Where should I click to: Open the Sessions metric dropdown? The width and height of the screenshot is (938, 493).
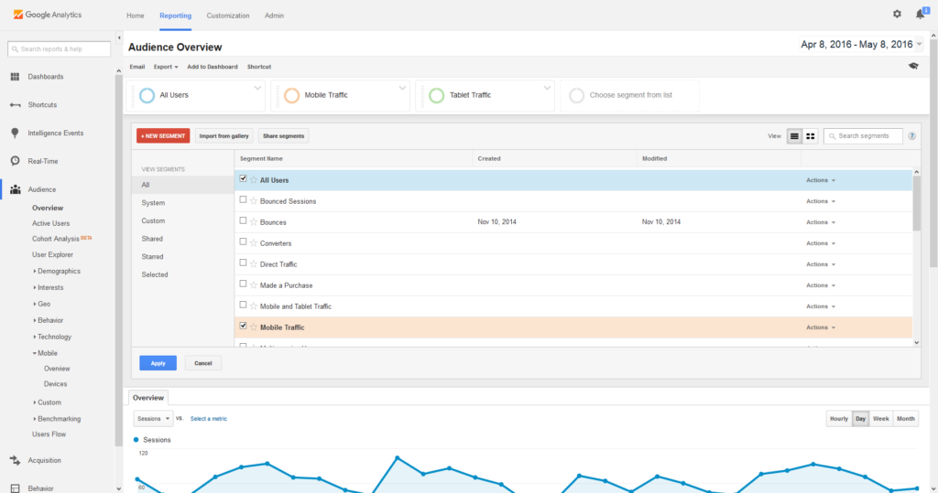pyautogui.click(x=153, y=418)
